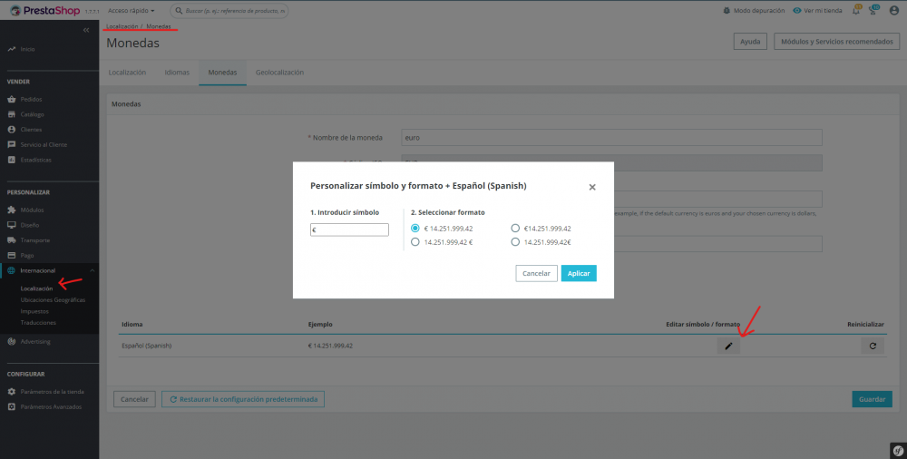
Task: Open Parámetros Avanzados gear icon
Action: 12,406
